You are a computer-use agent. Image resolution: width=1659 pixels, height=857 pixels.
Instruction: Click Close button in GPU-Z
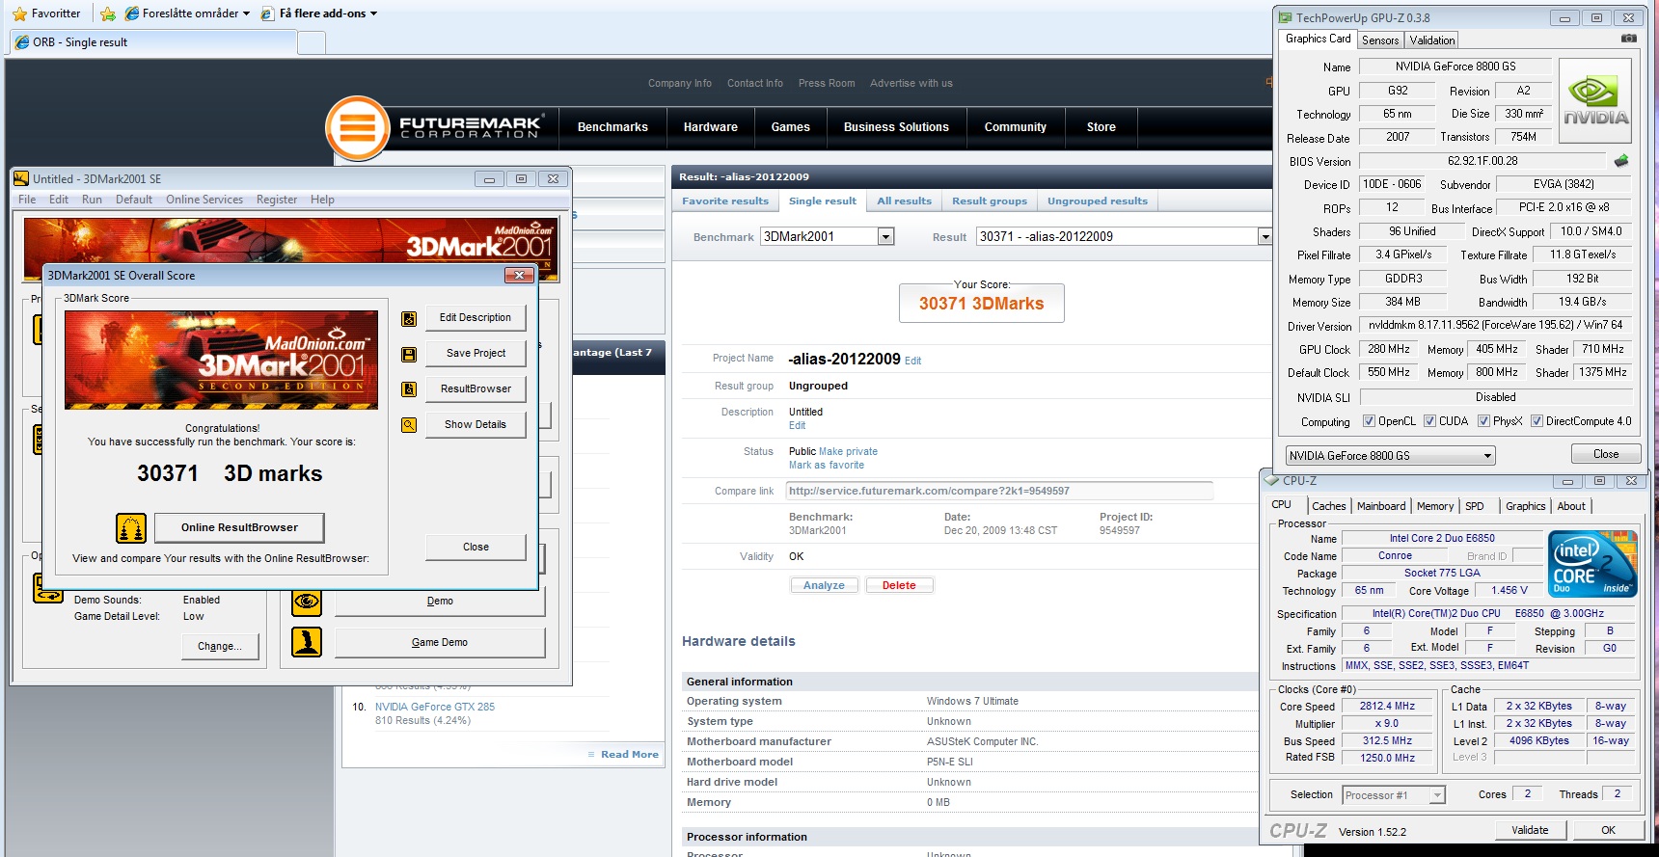1606,454
